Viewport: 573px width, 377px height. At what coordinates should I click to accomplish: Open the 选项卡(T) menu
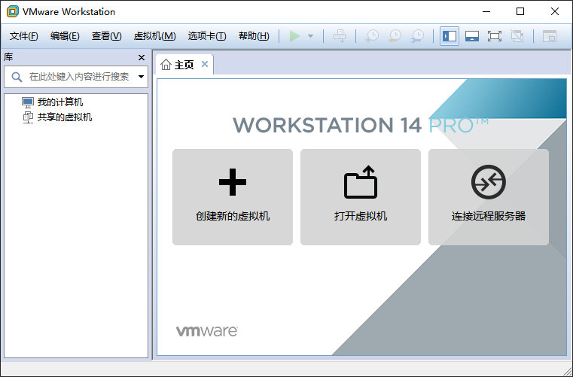(x=207, y=36)
